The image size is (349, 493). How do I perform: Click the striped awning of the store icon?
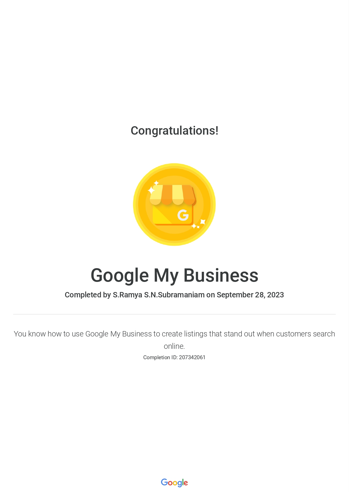point(172,195)
